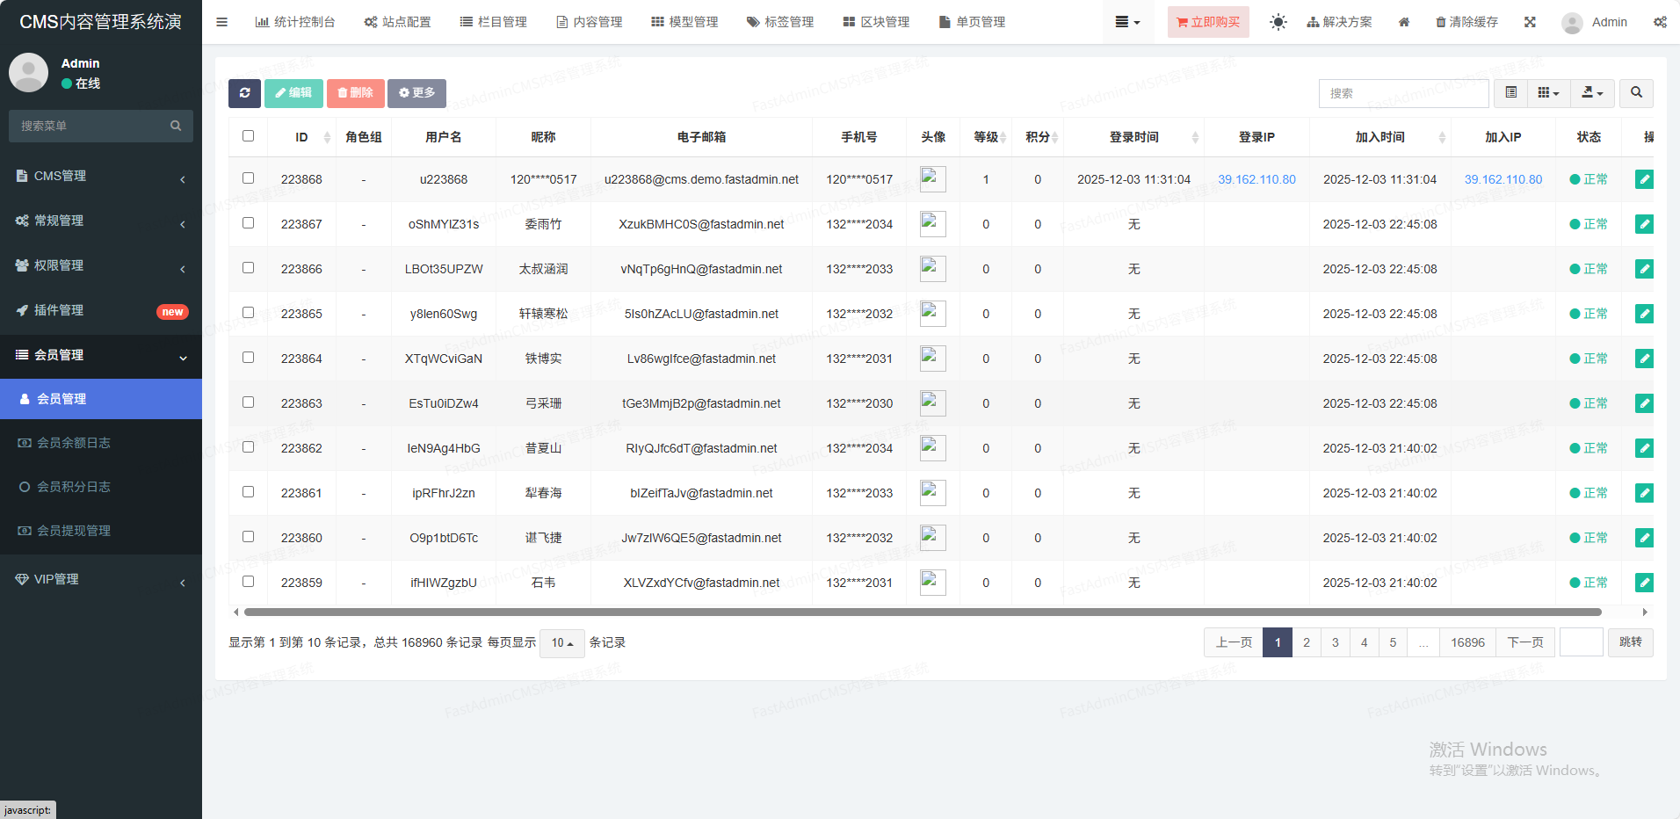
Task: Enter fullscreen mode with expand icon
Action: 1530,22
